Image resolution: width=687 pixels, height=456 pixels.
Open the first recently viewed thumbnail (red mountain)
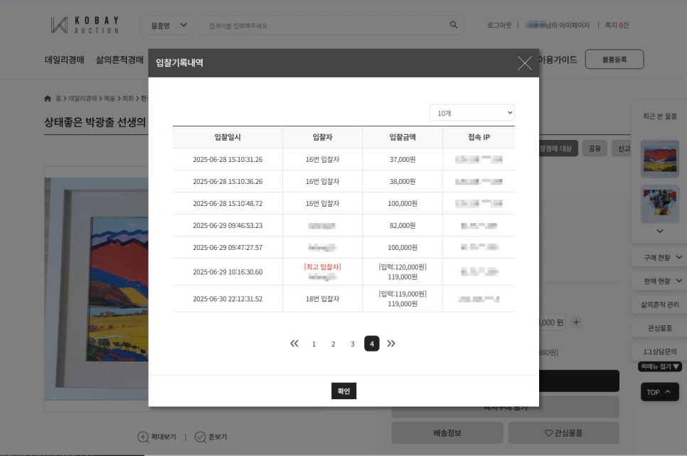pyautogui.click(x=660, y=158)
